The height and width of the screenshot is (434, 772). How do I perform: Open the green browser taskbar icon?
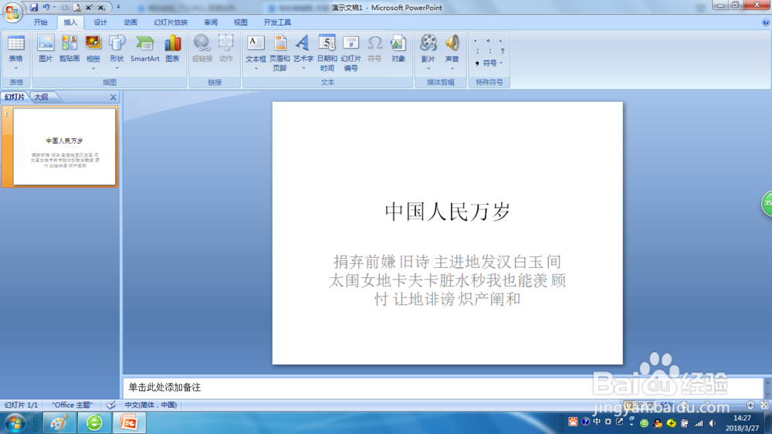click(x=94, y=422)
